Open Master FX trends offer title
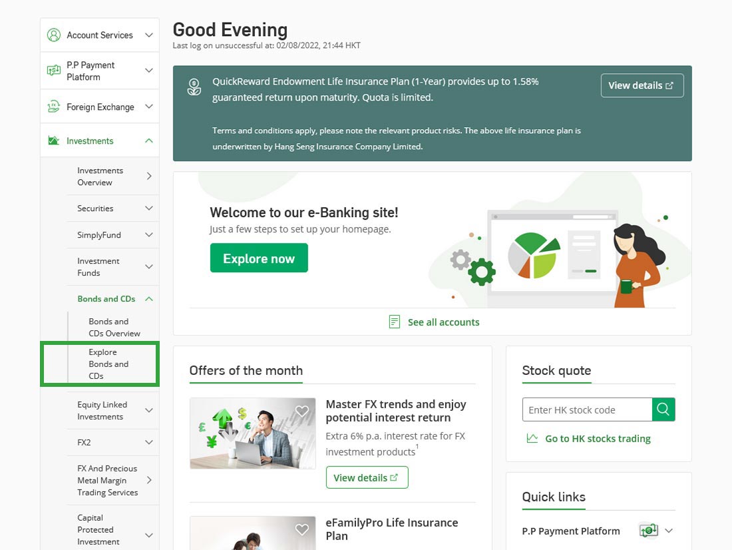This screenshot has height=550, width=732. coord(396,411)
